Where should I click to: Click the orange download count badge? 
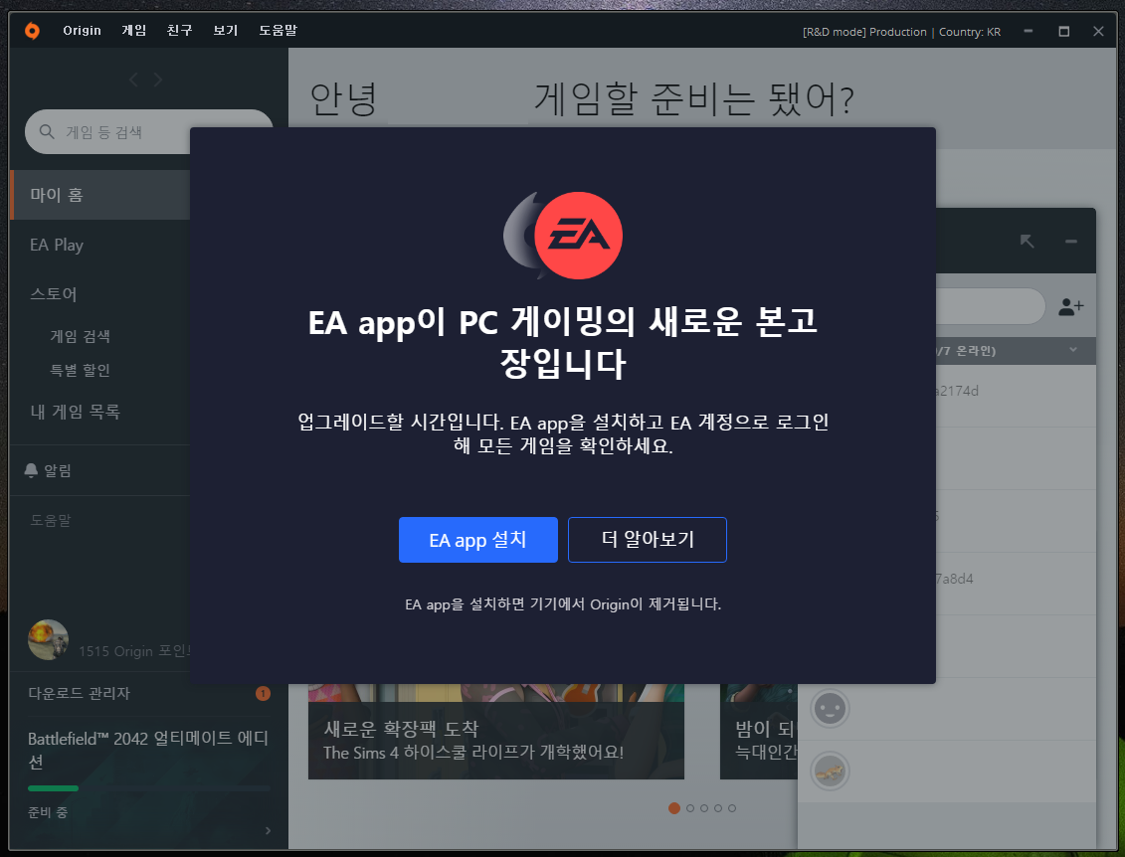click(x=263, y=694)
